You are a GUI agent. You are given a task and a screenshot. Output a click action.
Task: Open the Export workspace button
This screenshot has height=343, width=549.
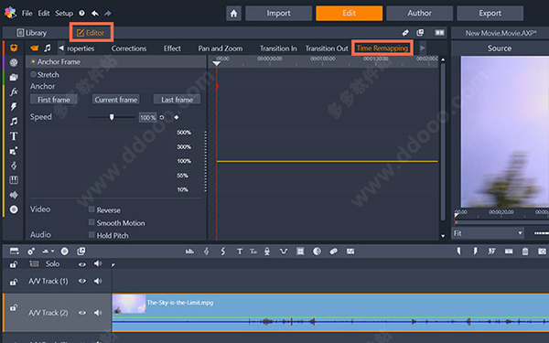click(x=490, y=14)
